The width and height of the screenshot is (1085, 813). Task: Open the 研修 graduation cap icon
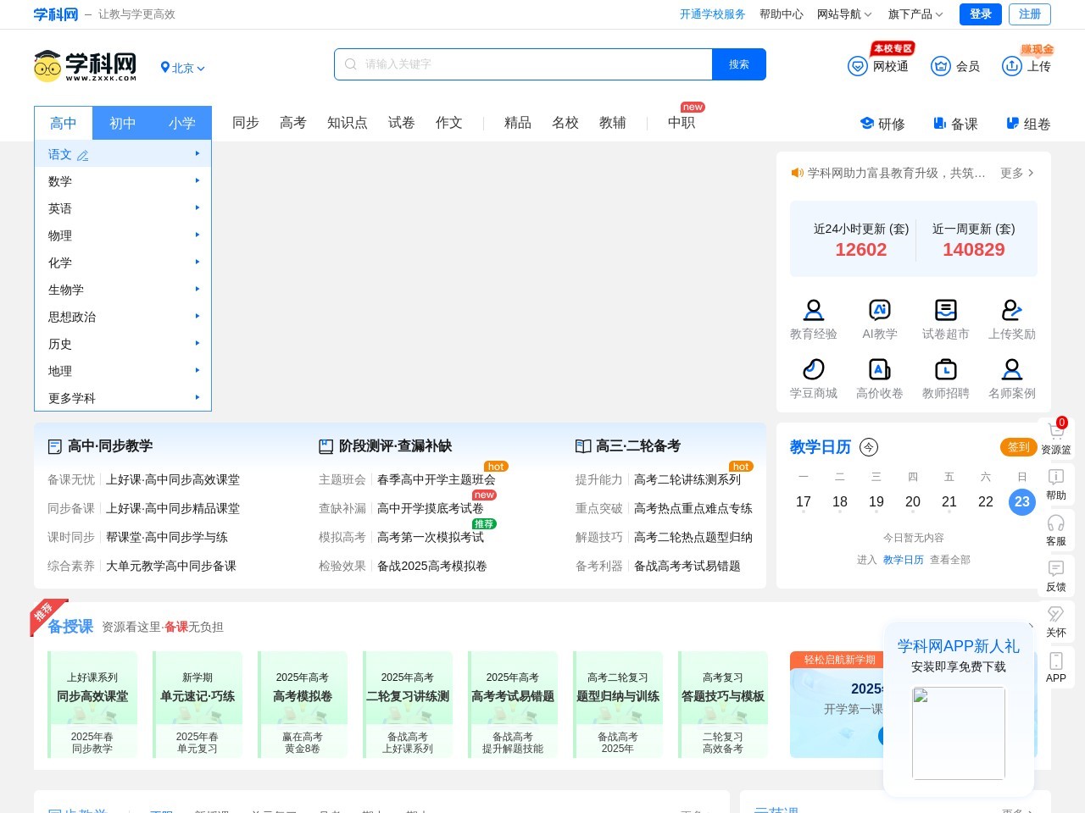(x=867, y=124)
